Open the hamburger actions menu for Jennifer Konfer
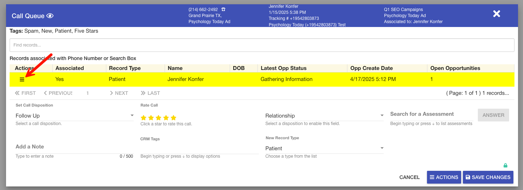The height and width of the screenshot is (190, 523). point(22,80)
